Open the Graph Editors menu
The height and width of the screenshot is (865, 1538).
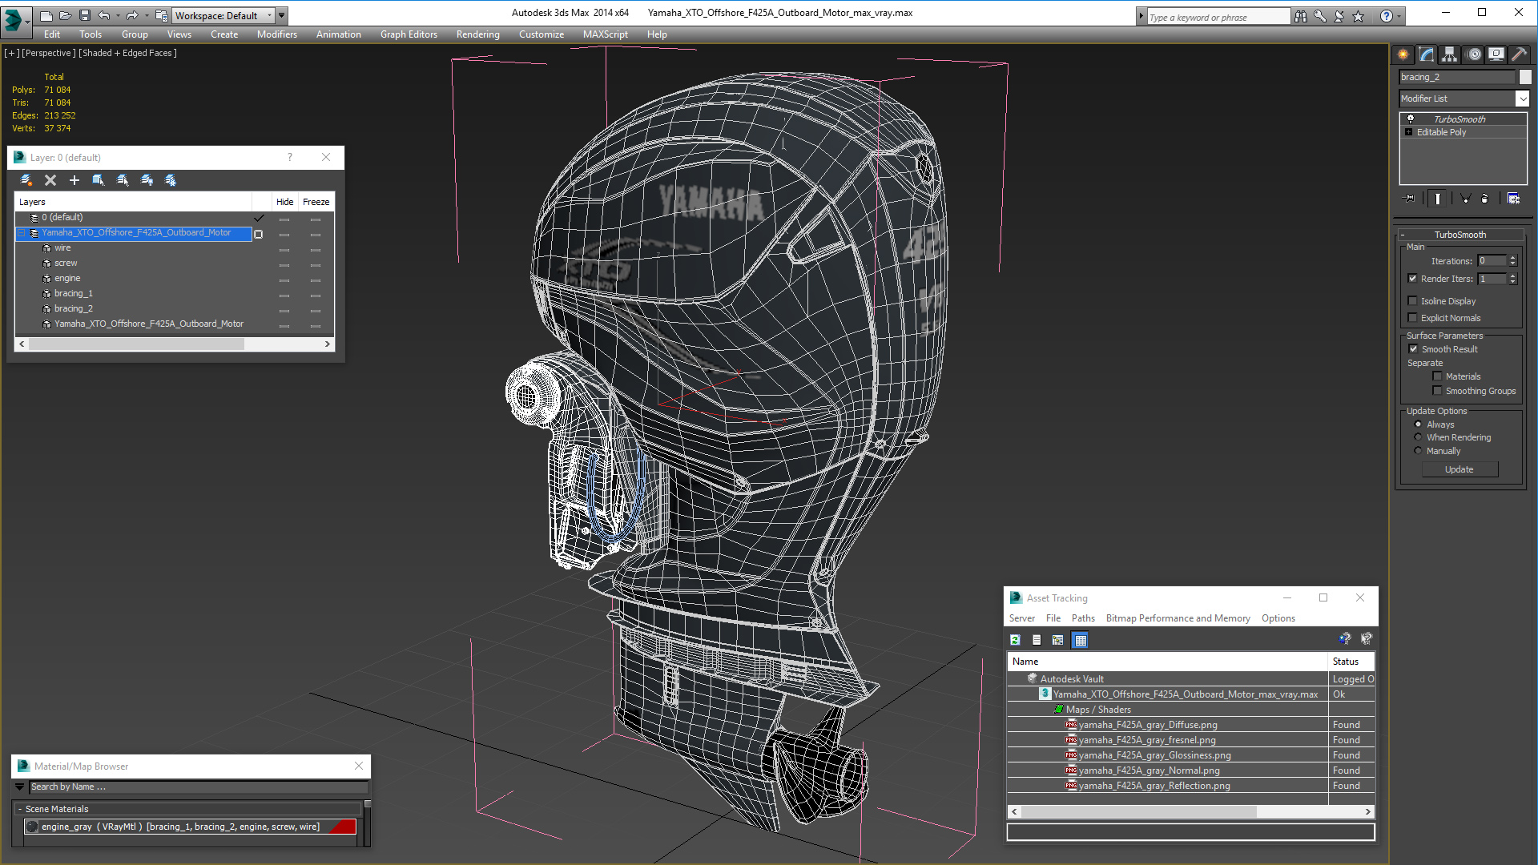[409, 34]
